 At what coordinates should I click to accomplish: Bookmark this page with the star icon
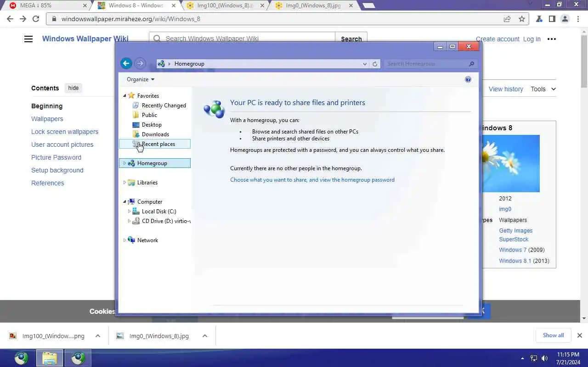point(521,19)
